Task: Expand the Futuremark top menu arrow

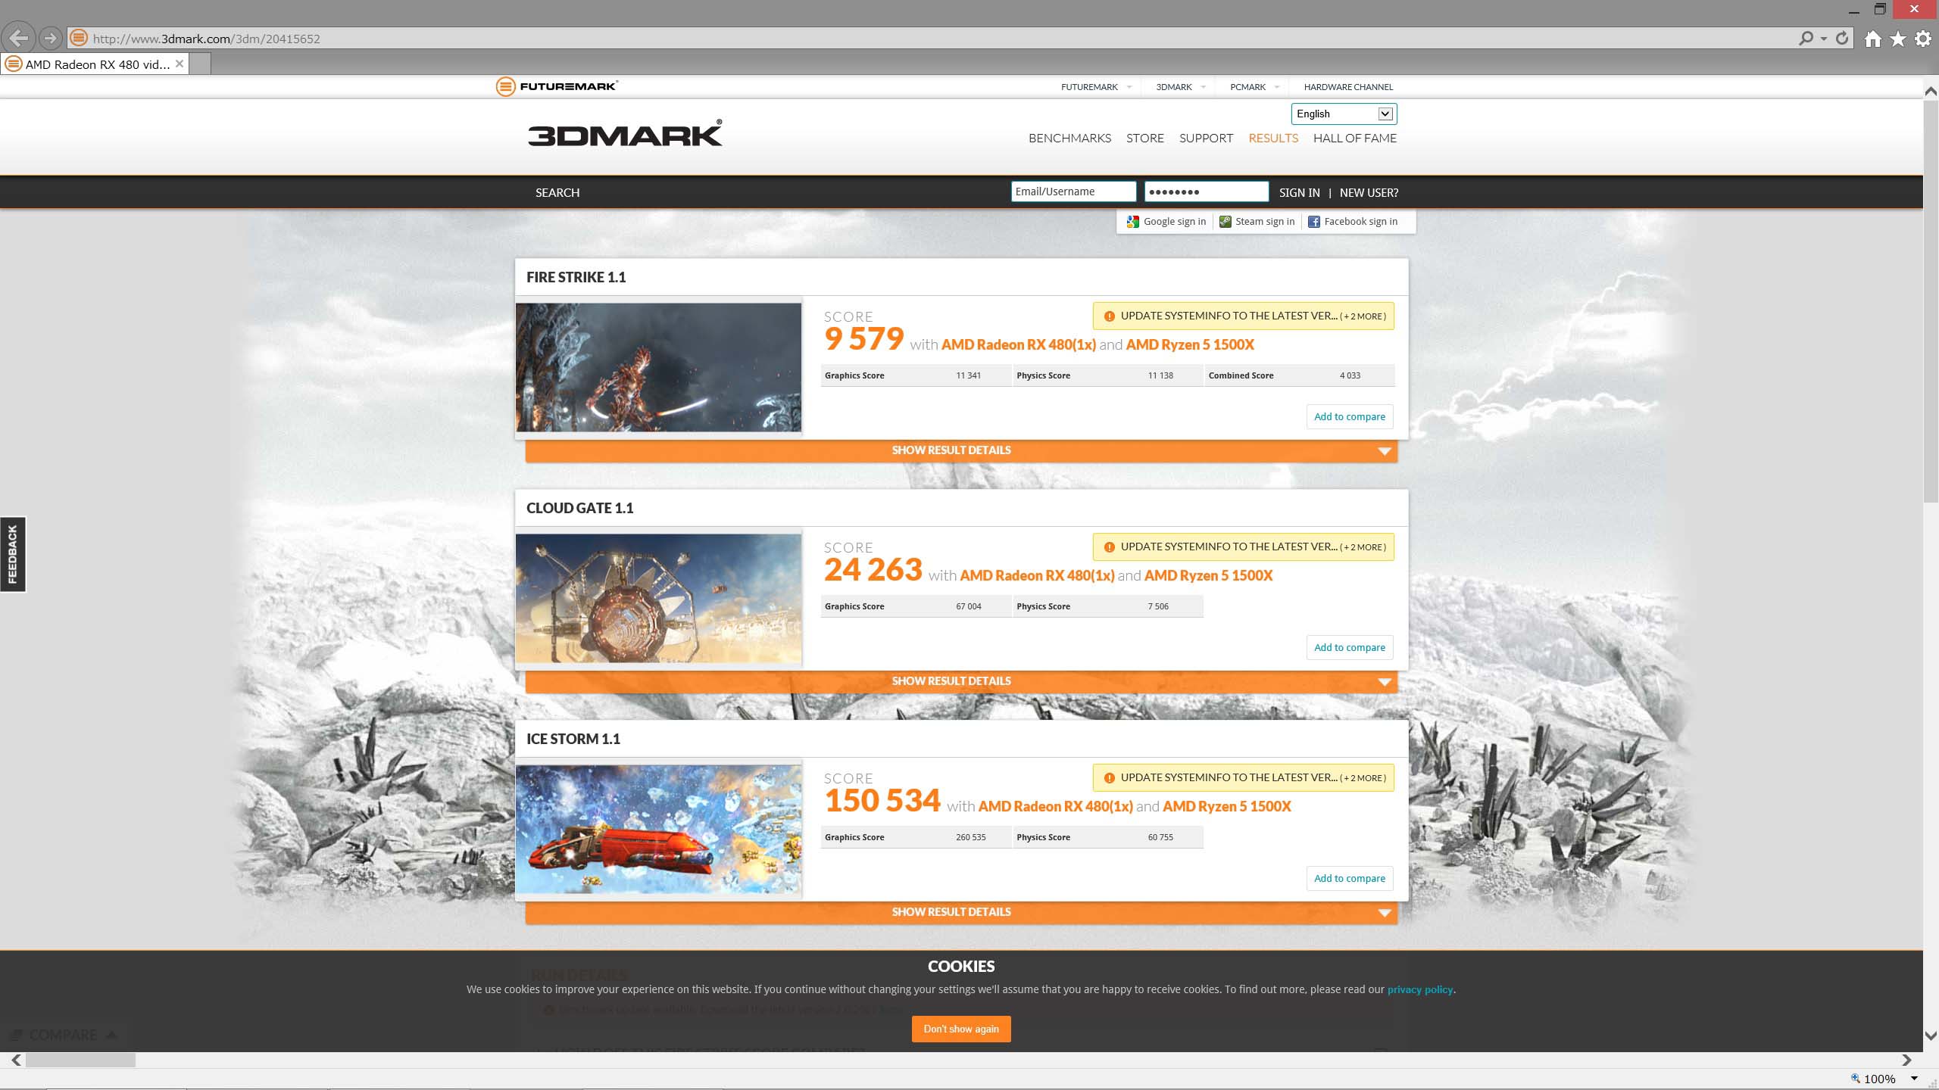Action: (x=1129, y=87)
